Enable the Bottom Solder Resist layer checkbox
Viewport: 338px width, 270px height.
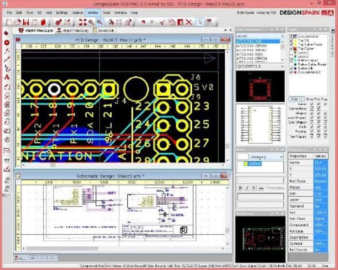pyautogui.click(x=291, y=64)
